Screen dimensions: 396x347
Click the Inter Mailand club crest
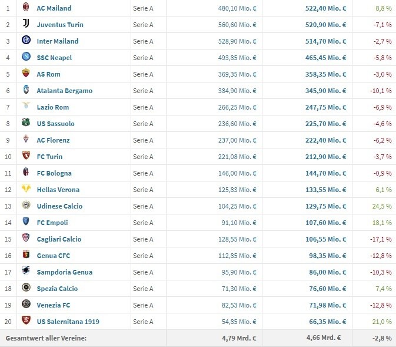(x=26, y=41)
